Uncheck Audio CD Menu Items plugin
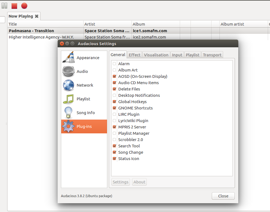This screenshot has height=212, width=270. click(x=114, y=83)
